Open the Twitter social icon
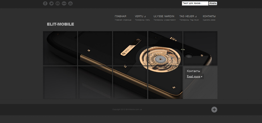Screen dimensions: 262x123 [51, 3]
